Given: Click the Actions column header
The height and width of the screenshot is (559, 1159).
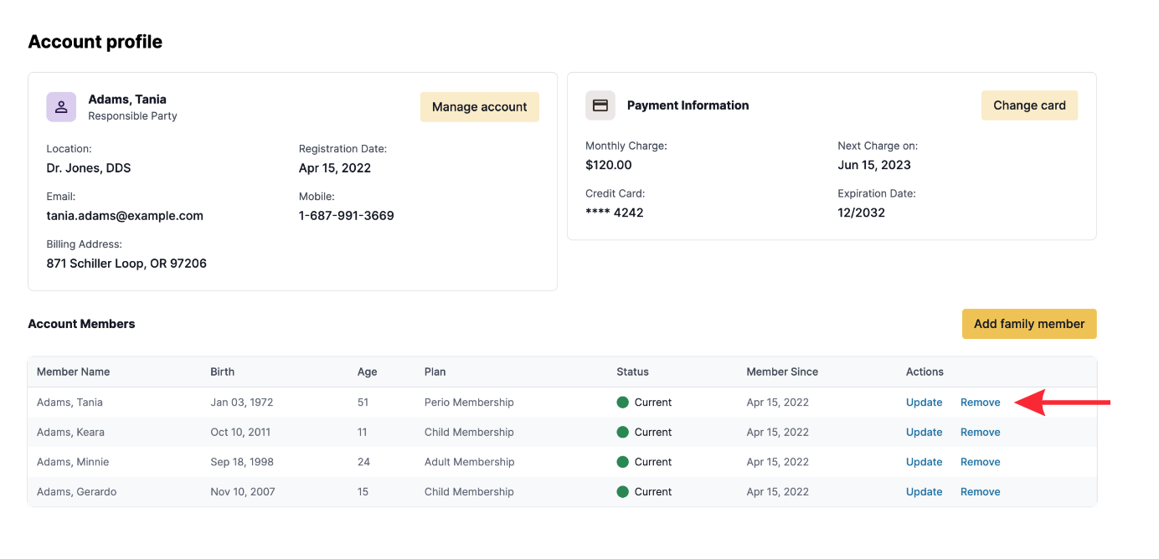Looking at the screenshot, I should tap(925, 372).
